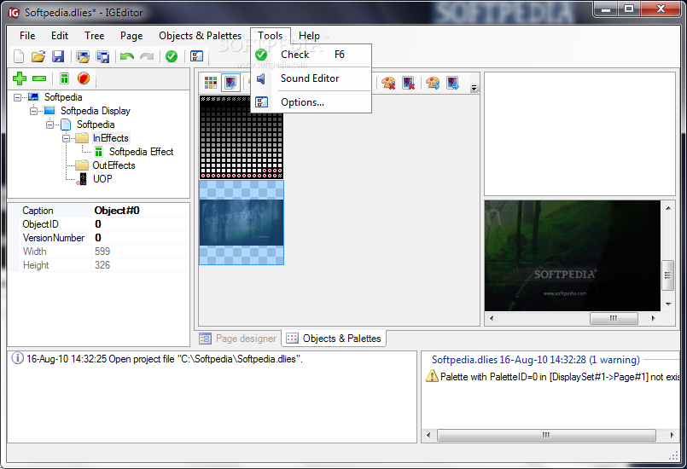Collapse the InEffects folder node
Viewport: 687px width, 469px height.
coord(67,138)
